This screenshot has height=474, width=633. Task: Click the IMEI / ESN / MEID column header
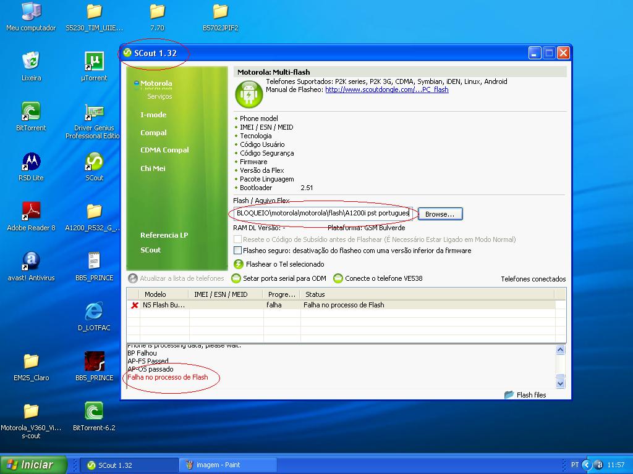tap(226, 294)
